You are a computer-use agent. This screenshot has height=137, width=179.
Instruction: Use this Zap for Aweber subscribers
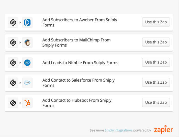click(156, 22)
